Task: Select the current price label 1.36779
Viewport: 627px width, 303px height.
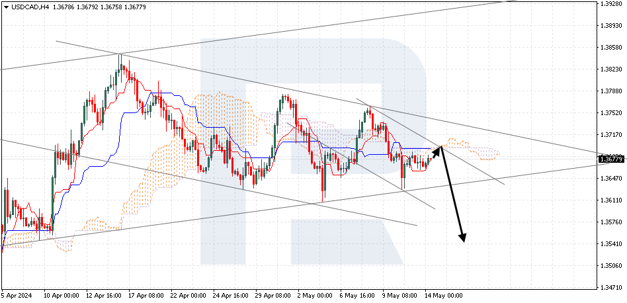Action: [x=612, y=159]
